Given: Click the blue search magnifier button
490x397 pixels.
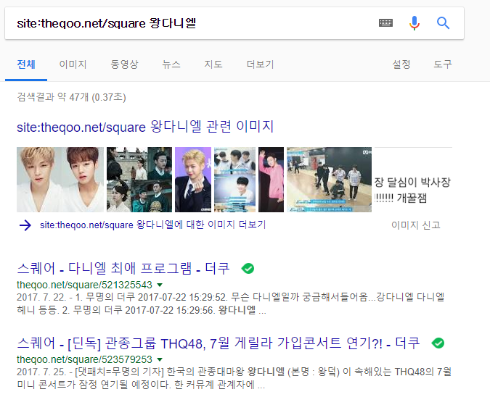Looking at the screenshot, I should coord(443,23).
